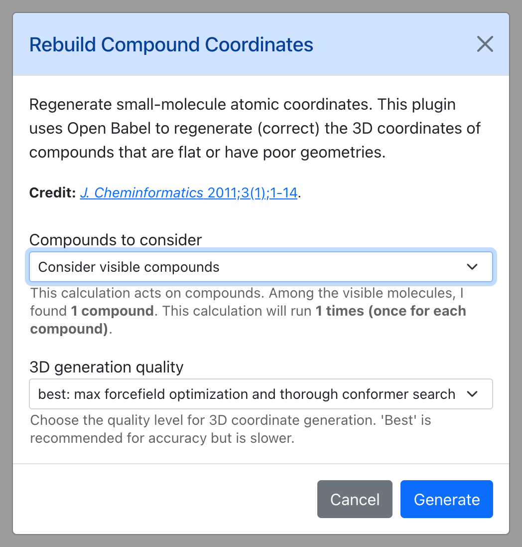The image size is (522, 547).
Task: Open the Compounds to consider dropdown
Action: [x=261, y=267]
